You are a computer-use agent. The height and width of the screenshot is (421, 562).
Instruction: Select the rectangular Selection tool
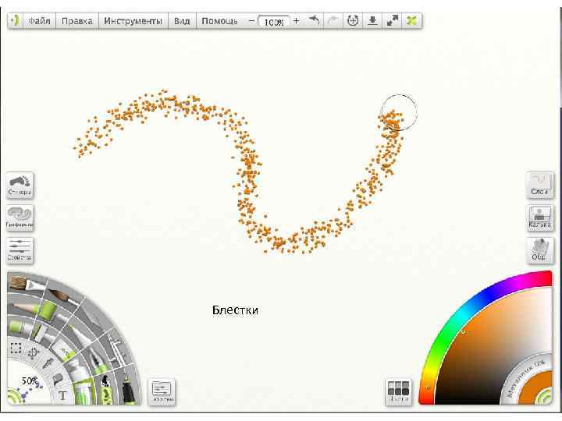[16, 348]
